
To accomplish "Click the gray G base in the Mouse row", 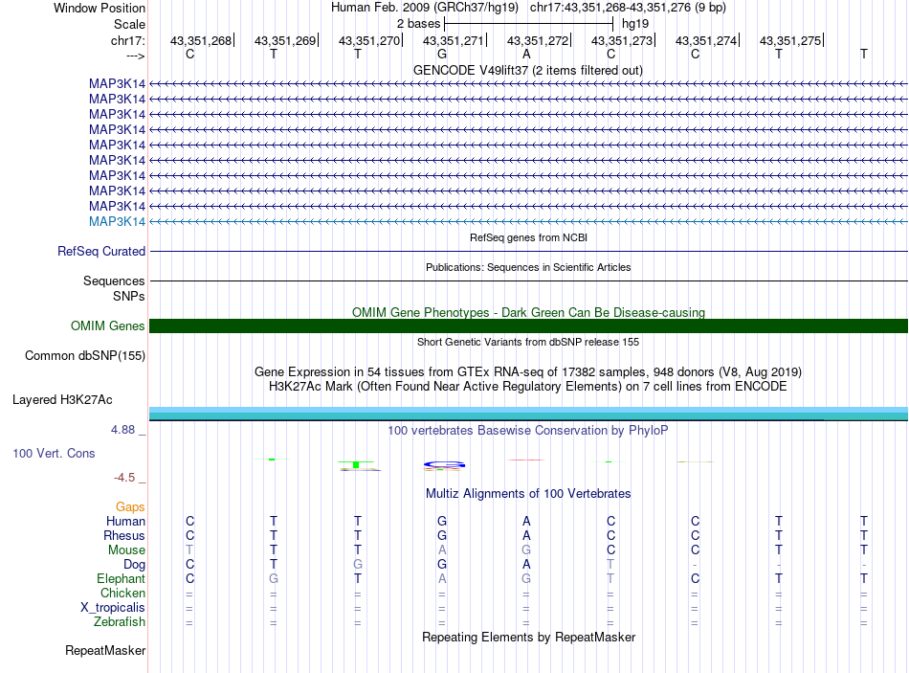I will point(526,550).
